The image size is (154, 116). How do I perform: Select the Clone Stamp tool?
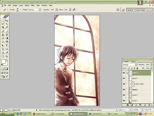3,35
